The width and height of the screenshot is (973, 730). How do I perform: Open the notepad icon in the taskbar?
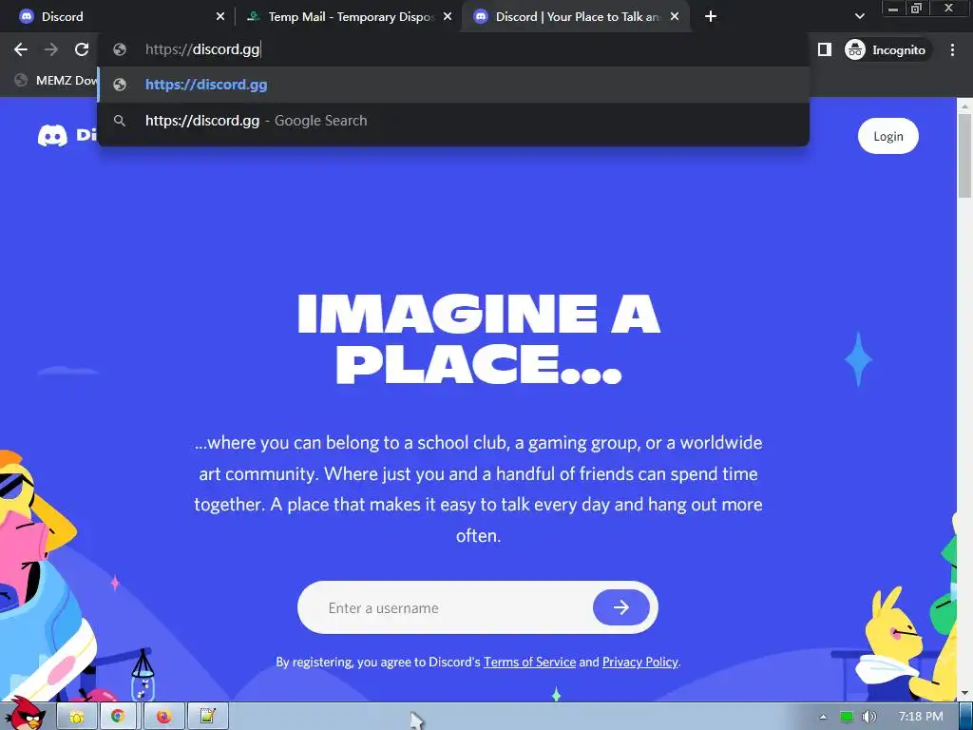click(x=207, y=717)
